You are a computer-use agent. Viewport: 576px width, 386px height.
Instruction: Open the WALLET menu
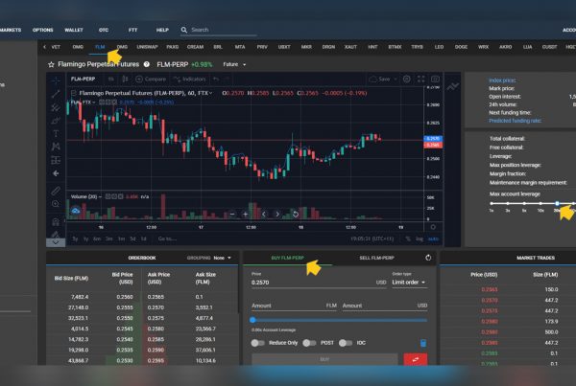(x=74, y=30)
